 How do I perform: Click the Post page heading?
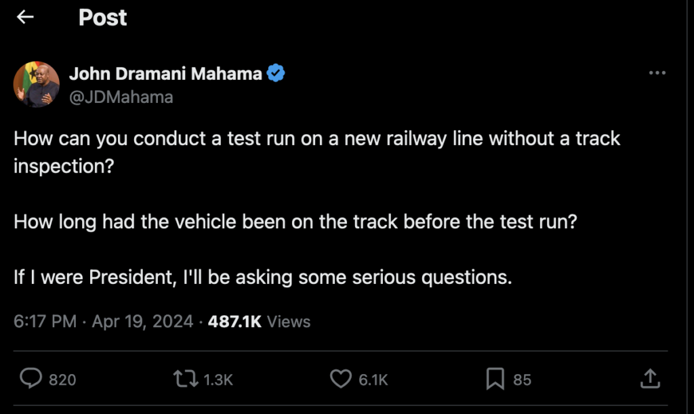click(x=102, y=18)
